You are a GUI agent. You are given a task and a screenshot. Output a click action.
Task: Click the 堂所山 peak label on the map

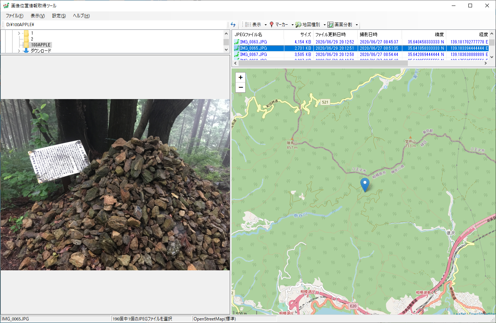[x=410, y=141]
